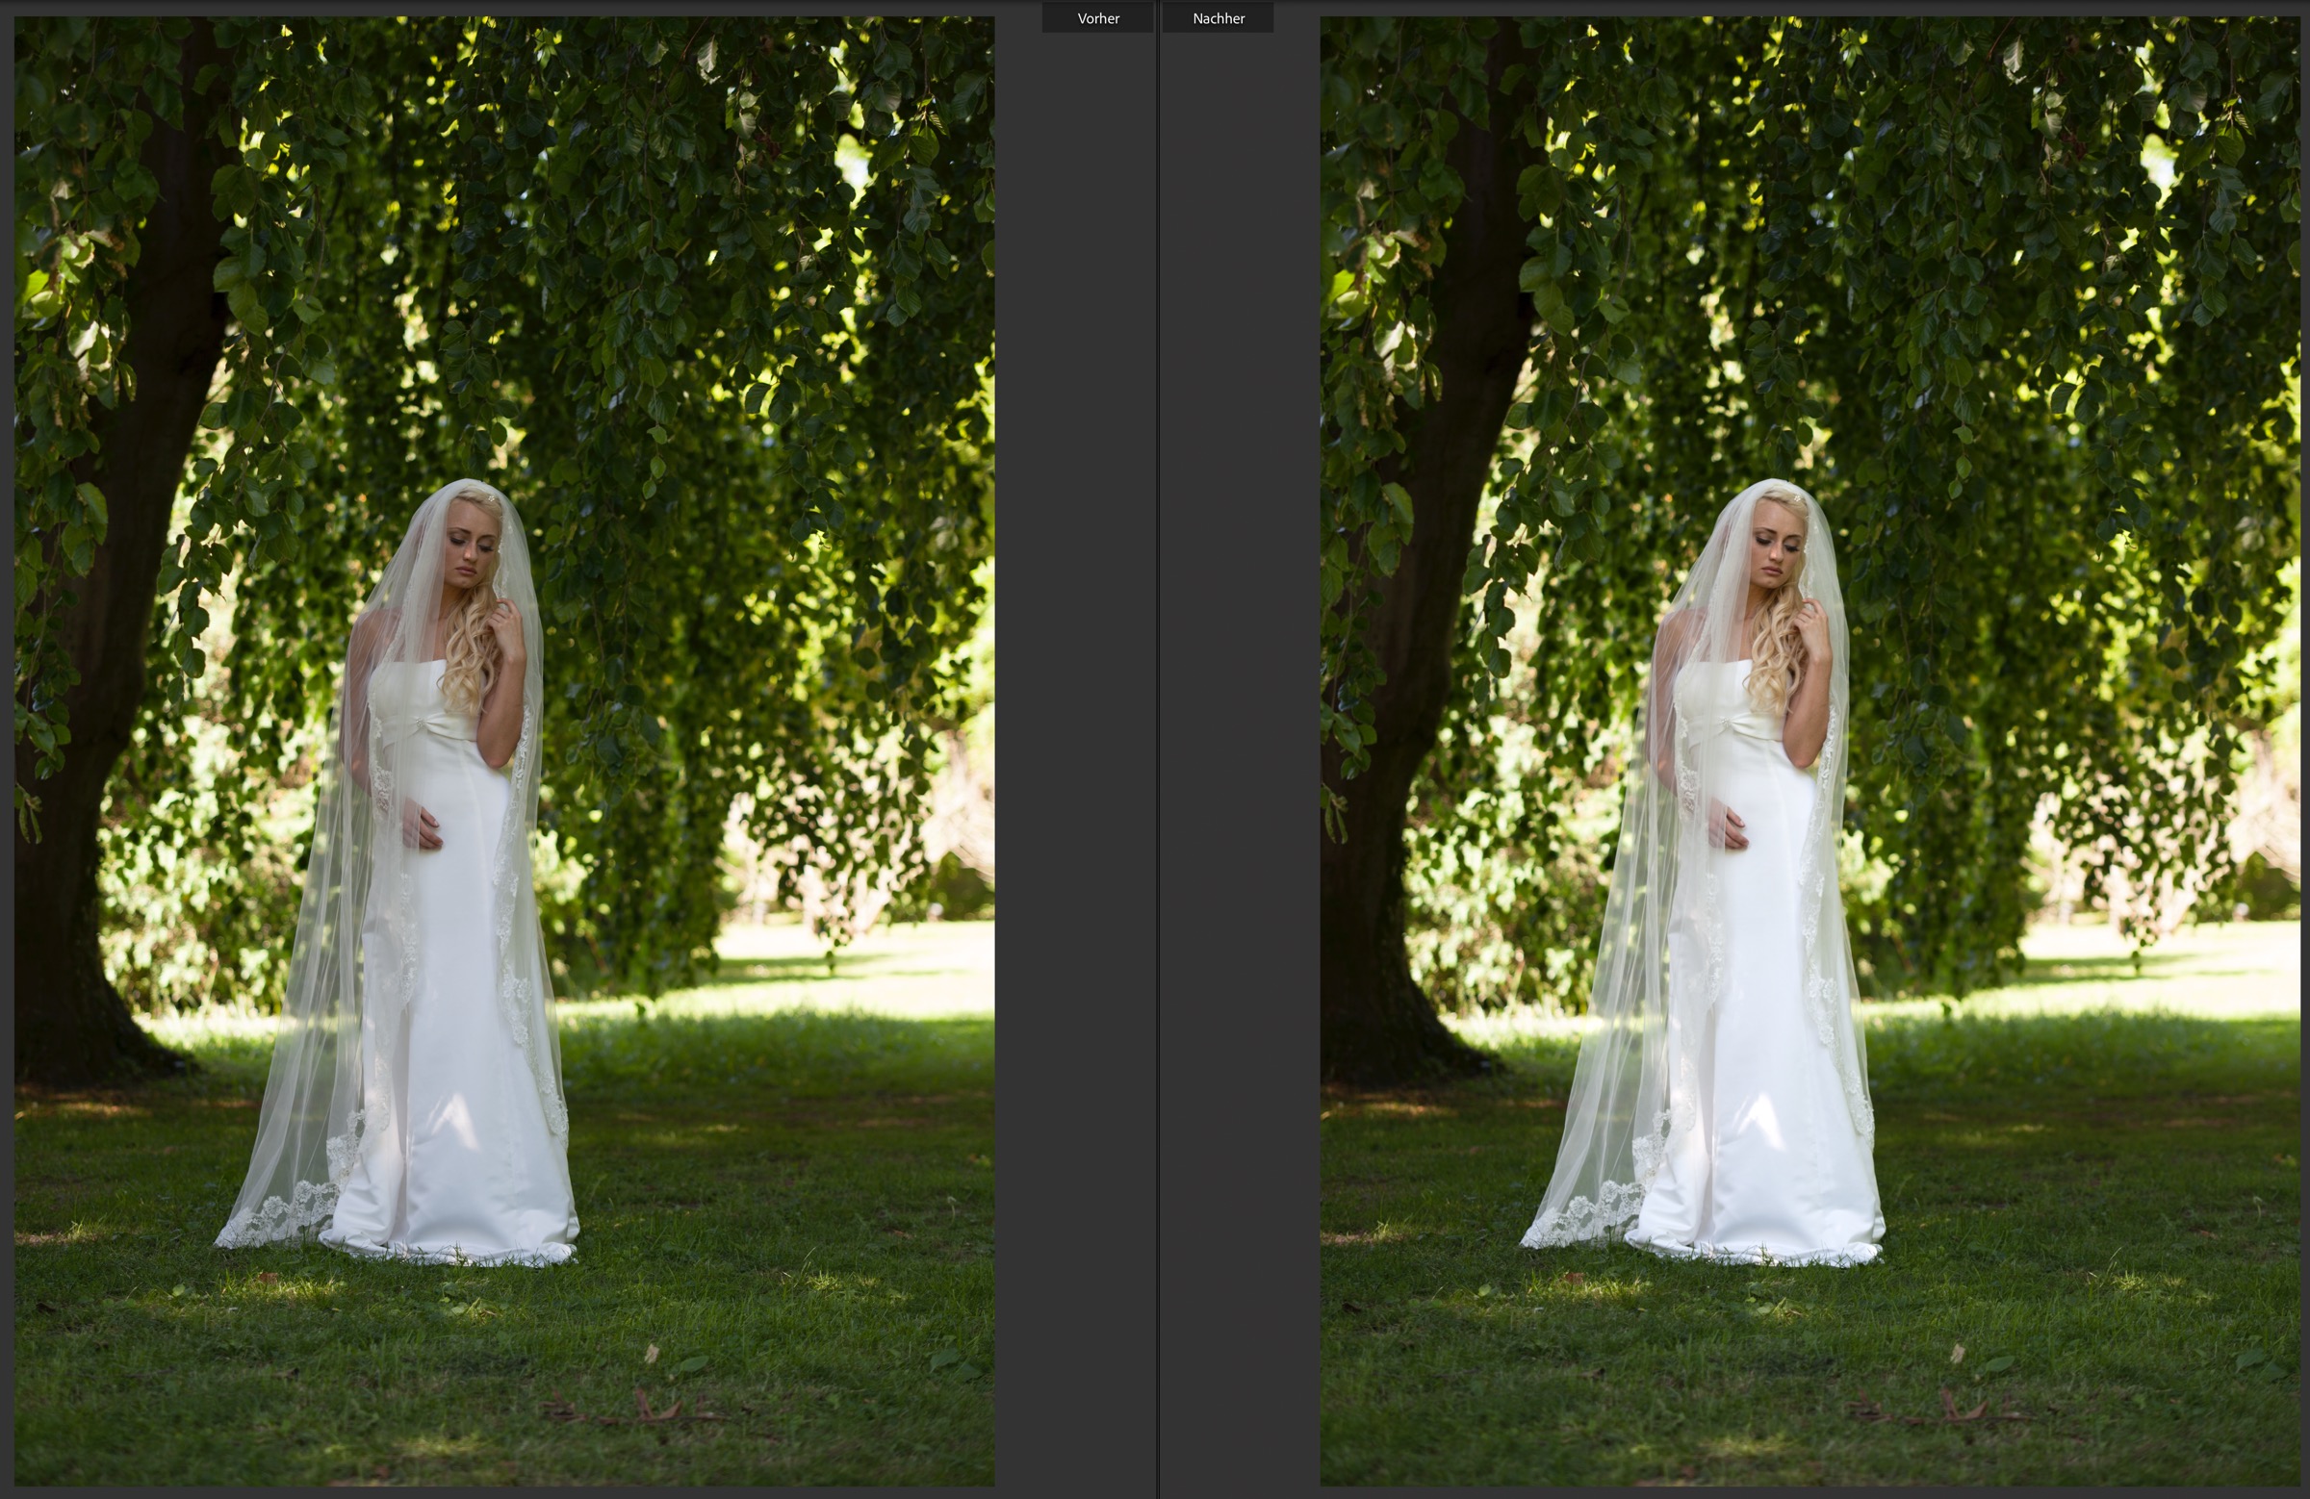2310x1499 pixels.
Task: Click the bride's face in the Nachher photo
Action: [x=1773, y=549]
